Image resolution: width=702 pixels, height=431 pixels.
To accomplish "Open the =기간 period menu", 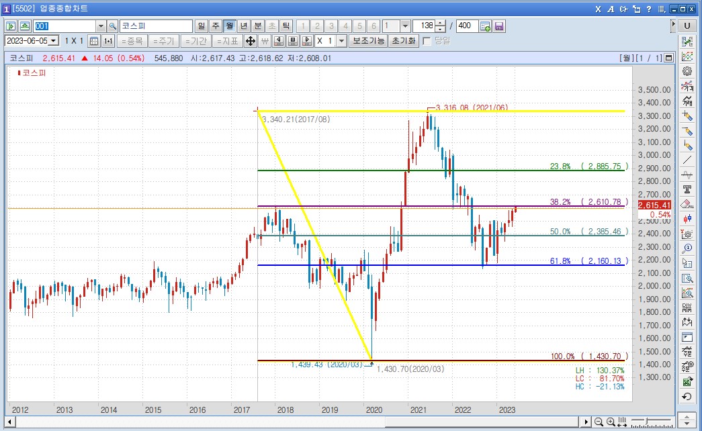I will click(194, 41).
